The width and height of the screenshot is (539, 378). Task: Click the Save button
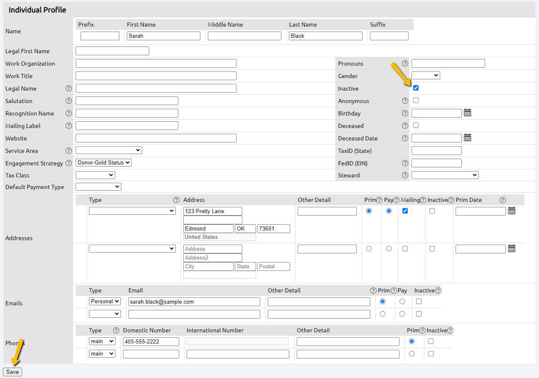click(12, 372)
